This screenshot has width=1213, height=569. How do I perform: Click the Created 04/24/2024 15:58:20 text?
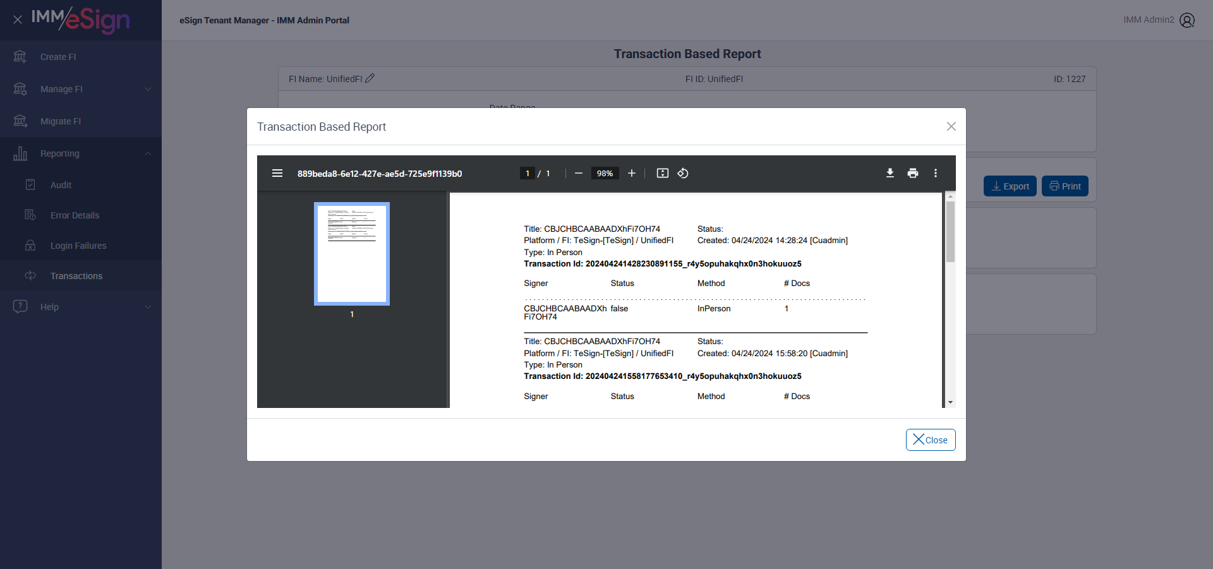point(773,354)
